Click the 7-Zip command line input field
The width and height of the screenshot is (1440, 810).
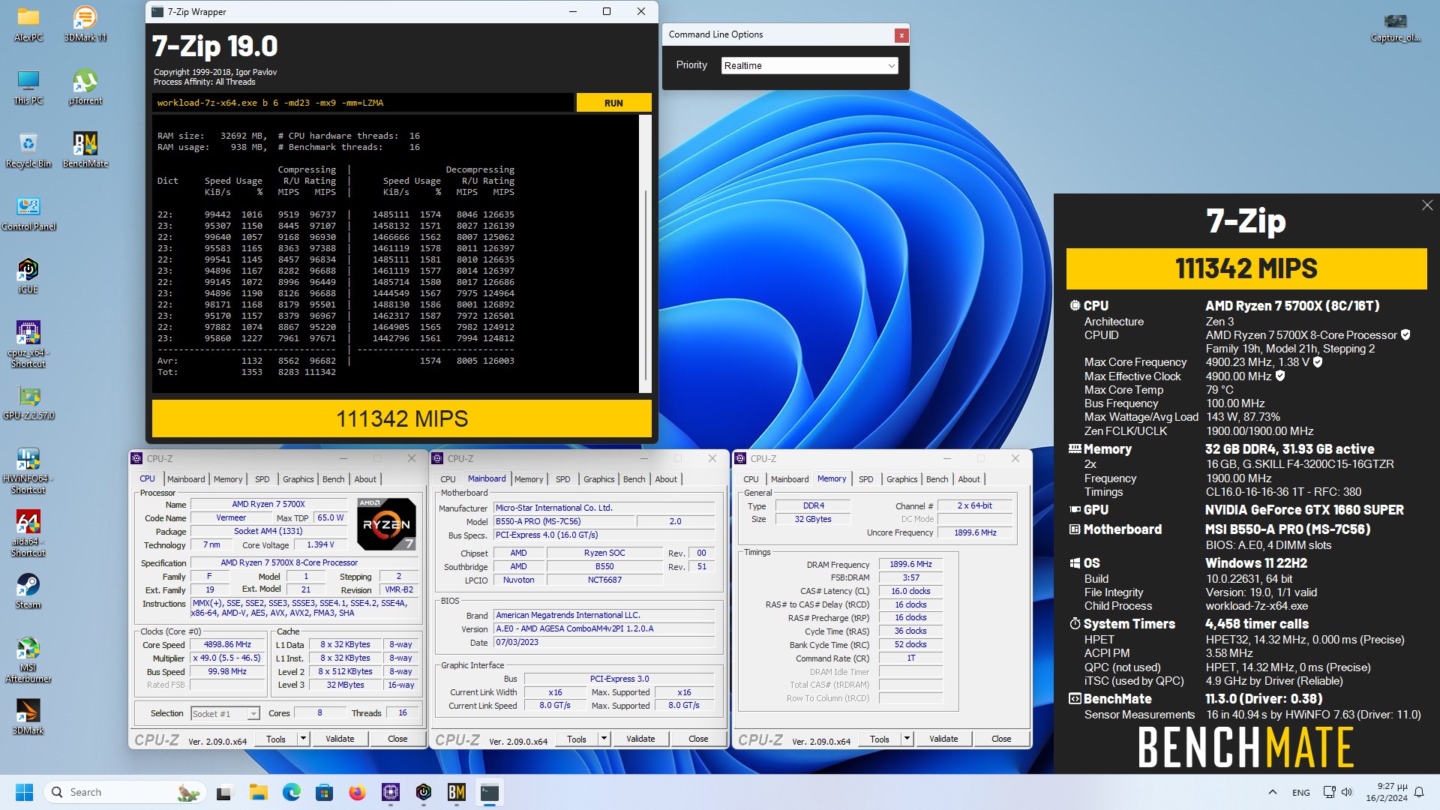click(x=363, y=103)
